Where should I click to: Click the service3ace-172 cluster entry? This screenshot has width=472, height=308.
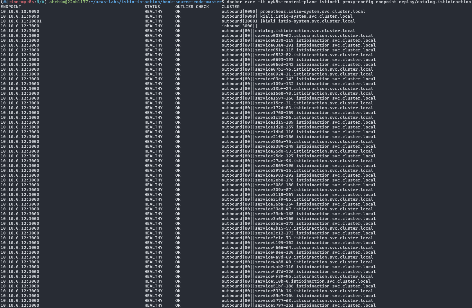pos(298,224)
